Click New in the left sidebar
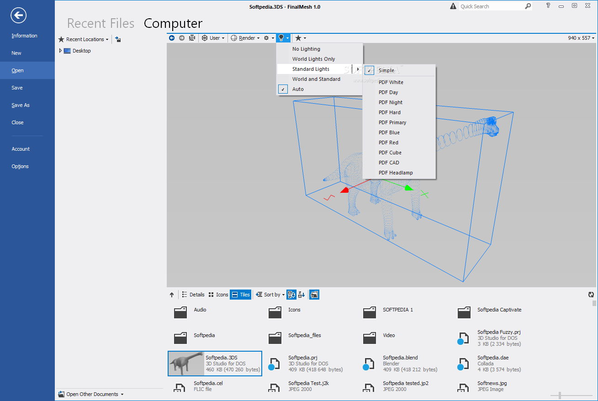 tap(27, 53)
